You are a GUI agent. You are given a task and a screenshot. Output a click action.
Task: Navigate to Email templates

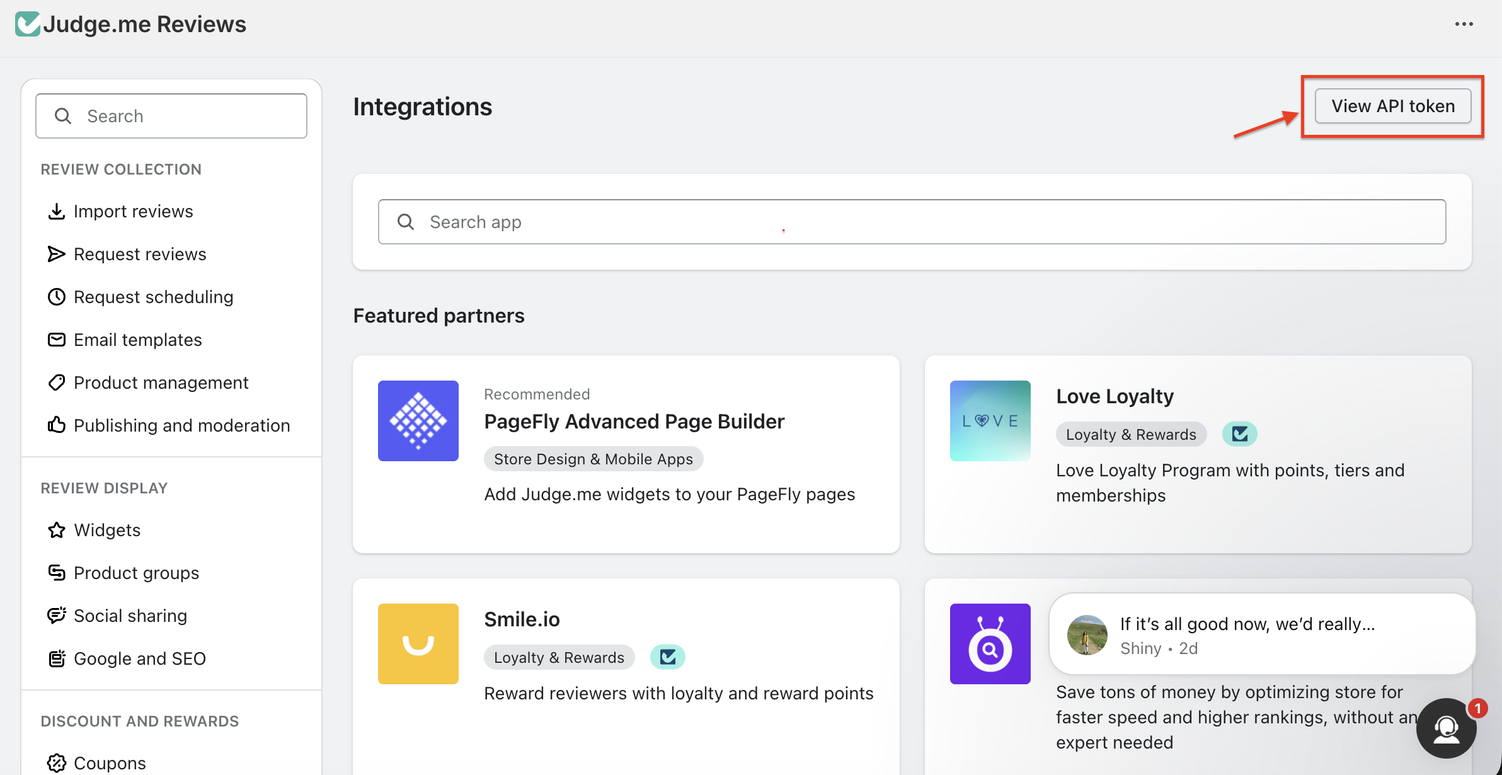click(x=137, y=340)
